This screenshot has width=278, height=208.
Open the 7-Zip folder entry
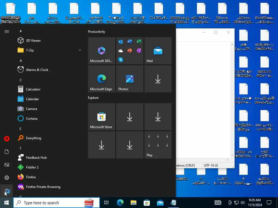50,50
